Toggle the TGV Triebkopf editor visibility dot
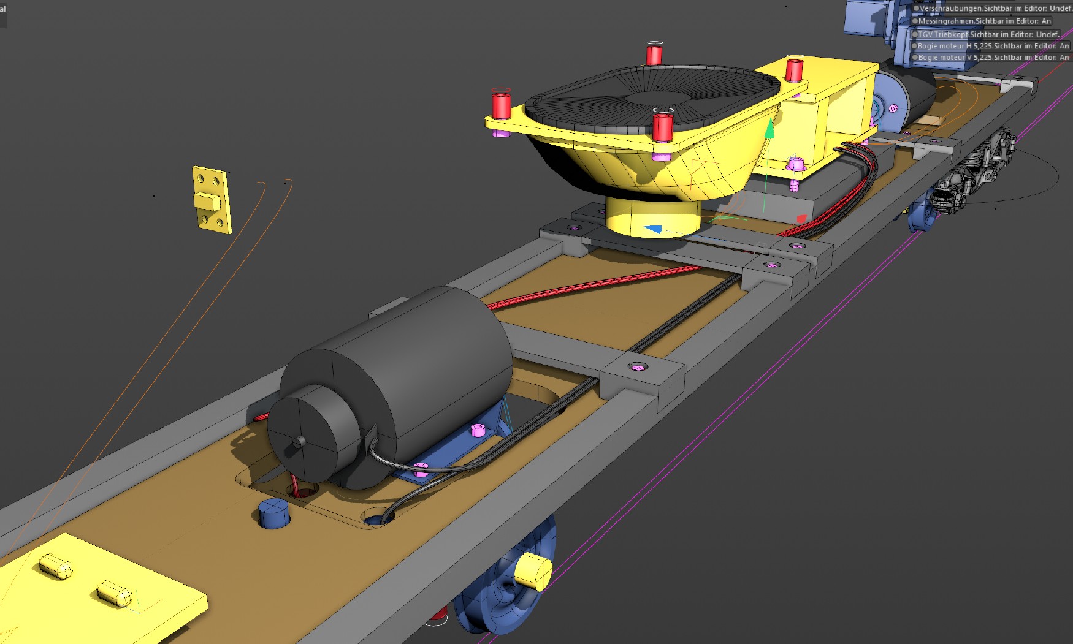The image size is (1073, 644). [915, 35]
